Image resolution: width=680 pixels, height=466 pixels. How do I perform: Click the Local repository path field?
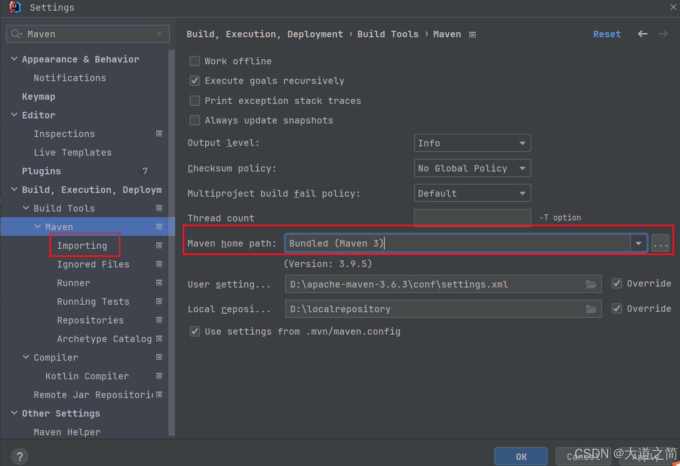tap(443, 309)
